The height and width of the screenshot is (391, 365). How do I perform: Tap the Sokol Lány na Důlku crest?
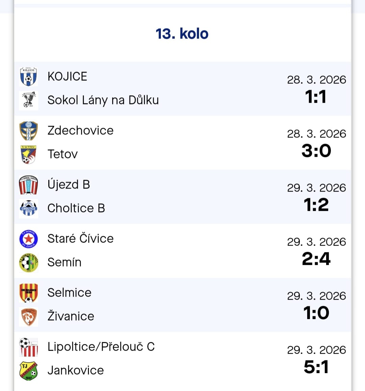tap(28, 100)
